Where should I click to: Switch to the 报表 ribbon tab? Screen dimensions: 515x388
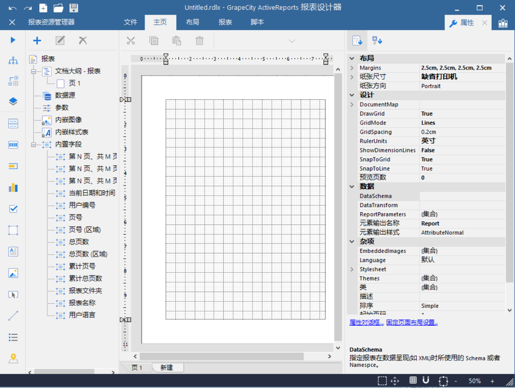225,22
